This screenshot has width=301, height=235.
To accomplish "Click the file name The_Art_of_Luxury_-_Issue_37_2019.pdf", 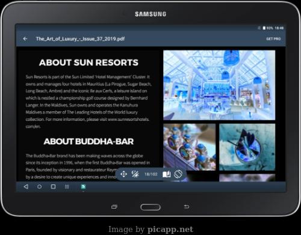I will pos(80,38).
